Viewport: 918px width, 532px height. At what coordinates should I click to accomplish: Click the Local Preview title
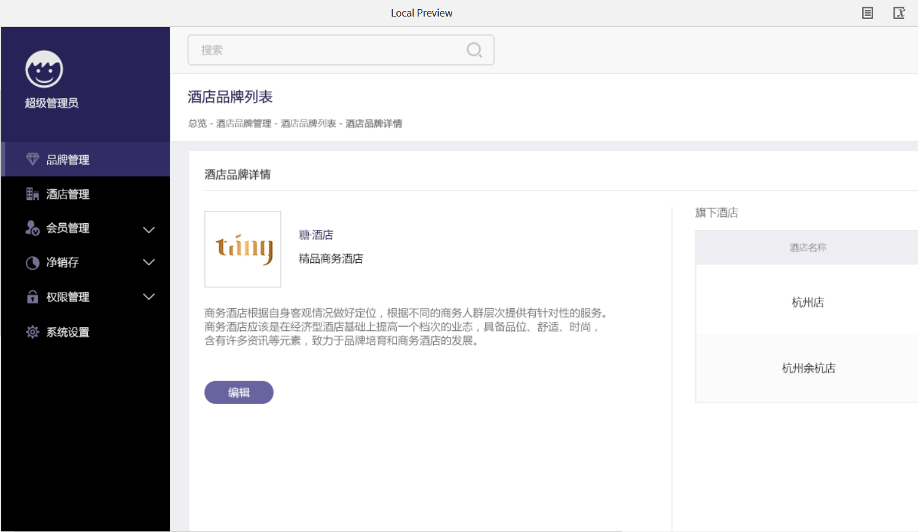(x=422, y=13)
